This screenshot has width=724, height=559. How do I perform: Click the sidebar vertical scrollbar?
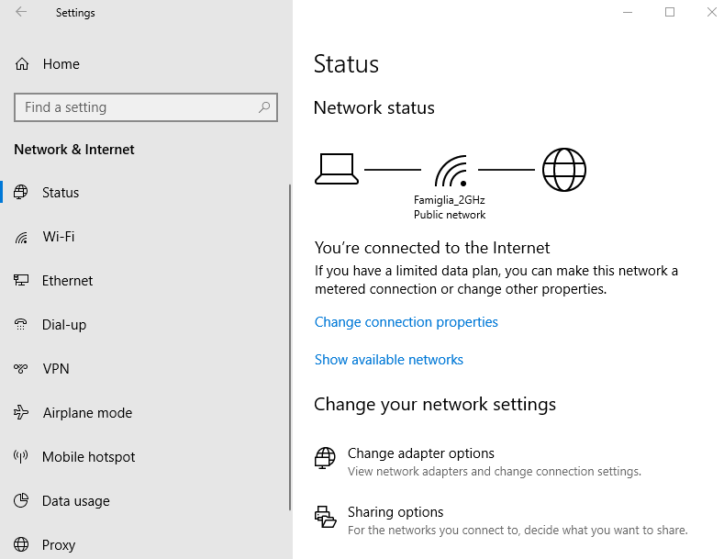[x=290, y=347]
